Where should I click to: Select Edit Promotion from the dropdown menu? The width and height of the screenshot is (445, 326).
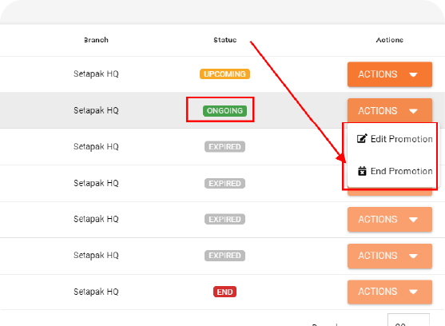coord(395,139)
